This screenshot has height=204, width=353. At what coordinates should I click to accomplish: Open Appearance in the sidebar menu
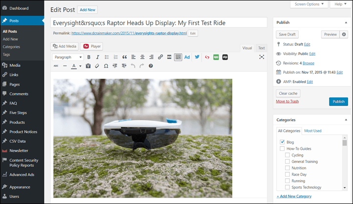coord(20,187)
